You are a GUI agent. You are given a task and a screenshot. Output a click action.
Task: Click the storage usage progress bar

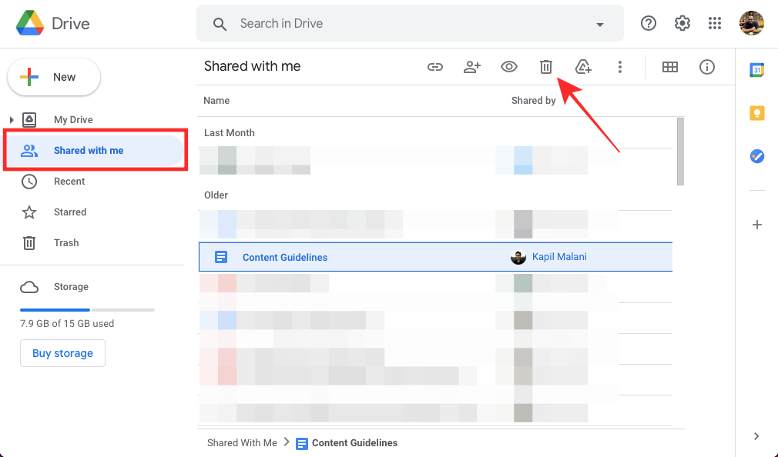(x=87, y=310)
